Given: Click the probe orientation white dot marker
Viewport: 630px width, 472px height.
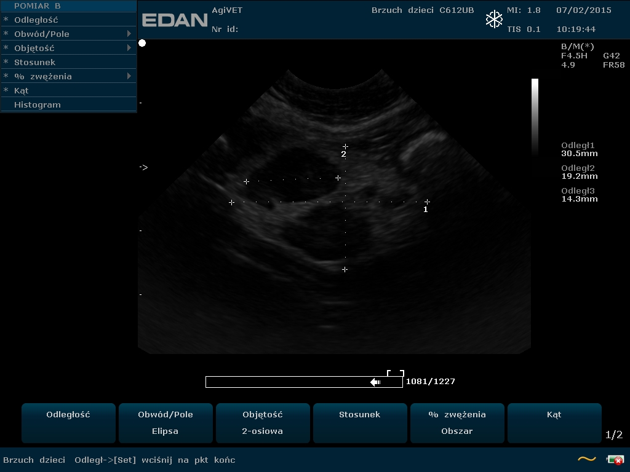Looking at the screenshot, I should point(142,43).
